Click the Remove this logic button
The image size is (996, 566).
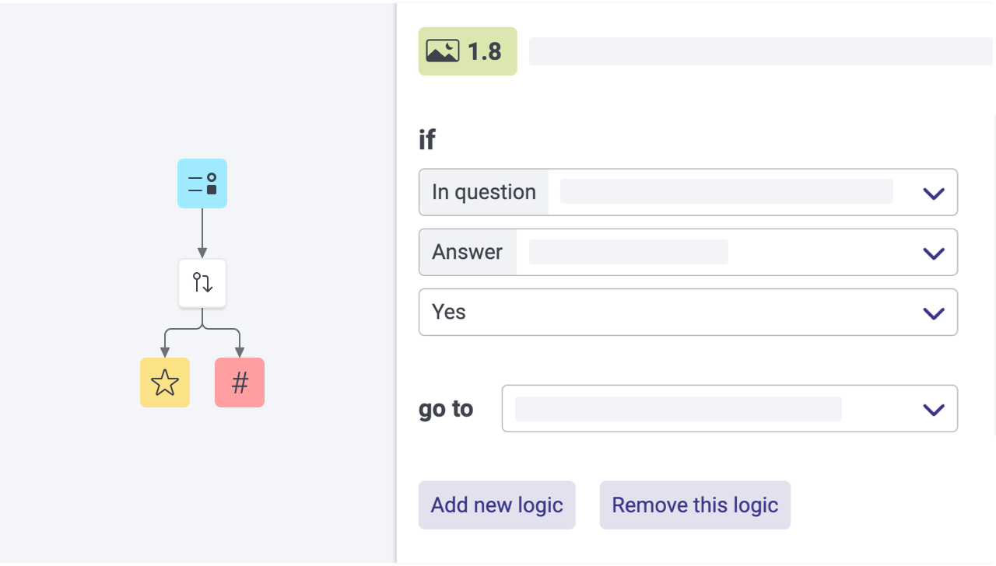click(x=694, y=505)
